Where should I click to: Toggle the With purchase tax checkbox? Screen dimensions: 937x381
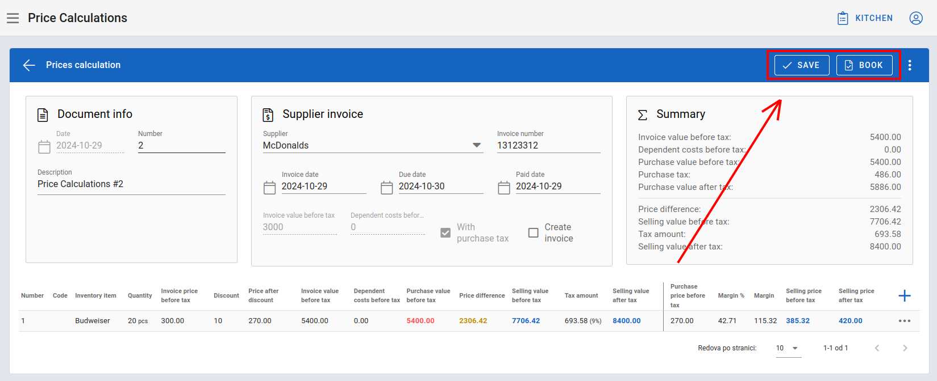pos(445,233)
